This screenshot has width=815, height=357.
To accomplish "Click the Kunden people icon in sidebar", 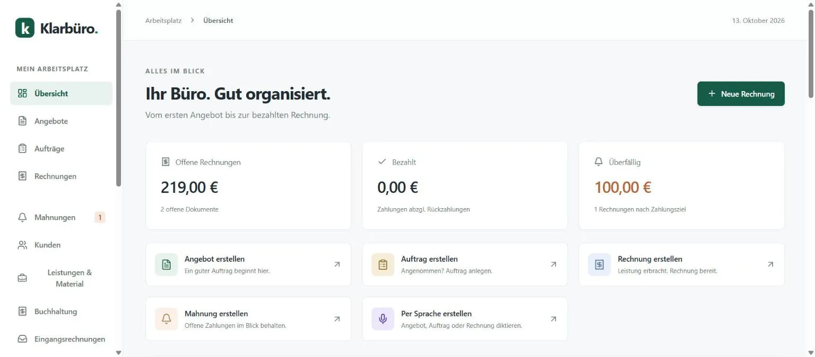I will click(22, 245).
